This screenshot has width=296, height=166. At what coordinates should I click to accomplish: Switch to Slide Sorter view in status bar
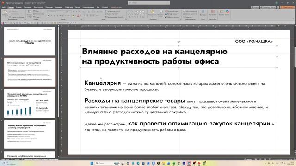(260, 159)
